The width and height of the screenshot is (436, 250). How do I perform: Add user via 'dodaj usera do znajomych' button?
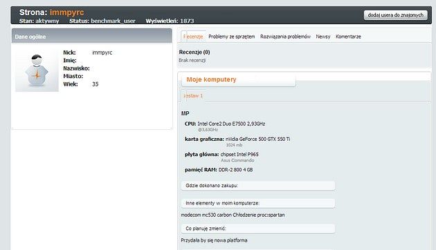(395, 15)
